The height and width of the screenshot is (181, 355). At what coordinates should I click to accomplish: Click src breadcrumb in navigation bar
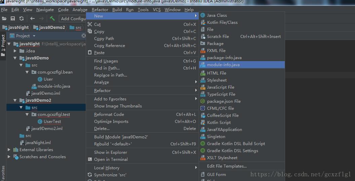pos(76,28)
